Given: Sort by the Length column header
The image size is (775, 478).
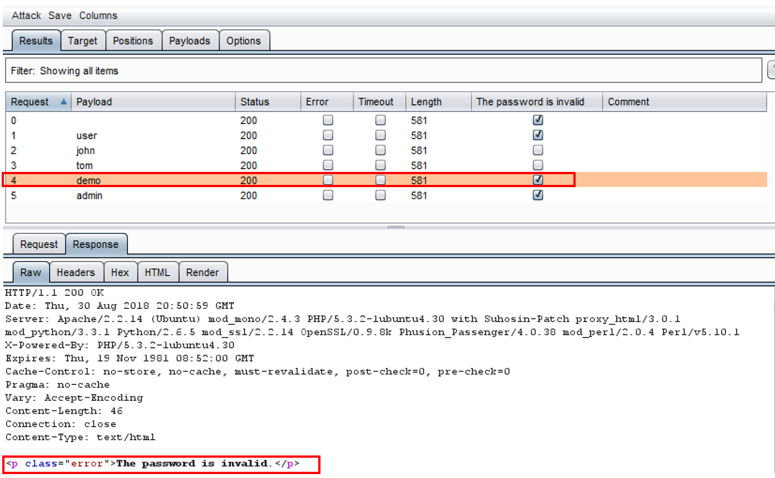Looking at the screenshot, I should (x=438, y=102).
